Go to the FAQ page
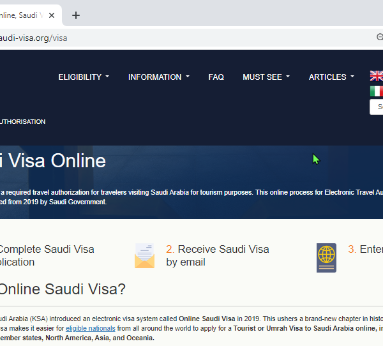The height and width of the screenshot is (346, 383). 216,77
